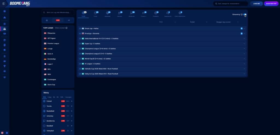Star the A-League E-battles row
The height and width of the screenshot is (135, 280).
pos(80,64)
